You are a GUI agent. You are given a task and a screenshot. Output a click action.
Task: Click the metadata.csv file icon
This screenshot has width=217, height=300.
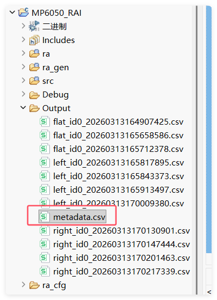click(x=44, y=217)
